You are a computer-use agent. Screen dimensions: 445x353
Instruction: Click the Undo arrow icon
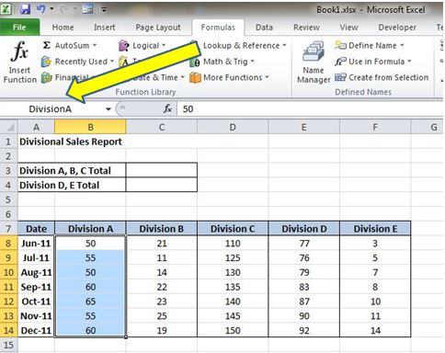point(41,9)
